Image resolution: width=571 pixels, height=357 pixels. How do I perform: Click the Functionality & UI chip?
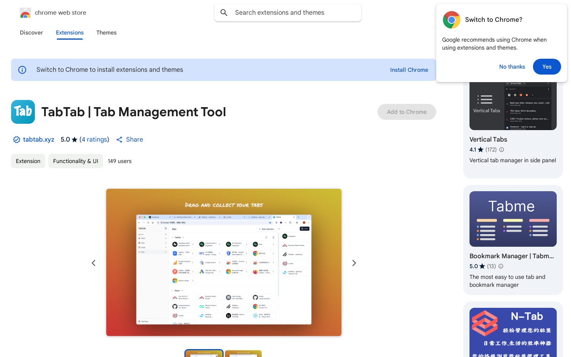click(76, 161)
